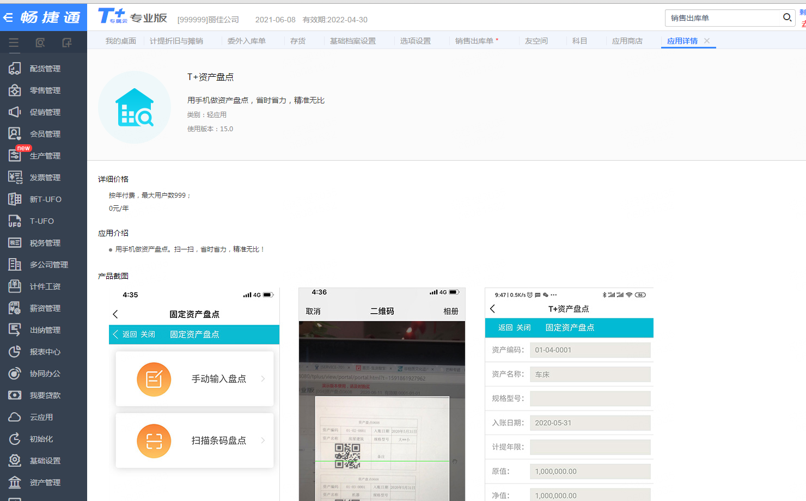Click the 使用版本：15.0 text

tap(210, 129)
